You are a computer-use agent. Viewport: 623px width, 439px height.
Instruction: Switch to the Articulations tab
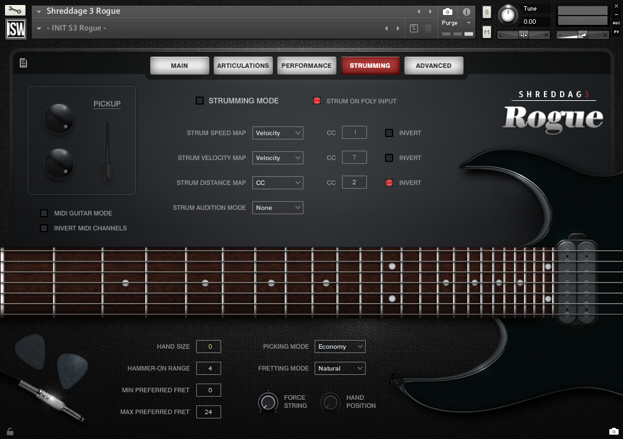point(243,65)
